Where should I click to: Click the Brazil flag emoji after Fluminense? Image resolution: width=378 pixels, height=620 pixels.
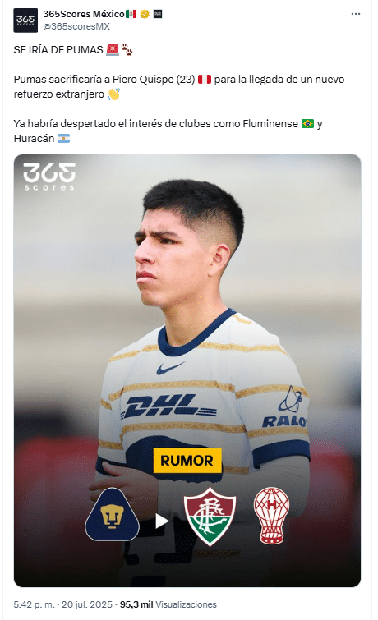click(307, 124)
